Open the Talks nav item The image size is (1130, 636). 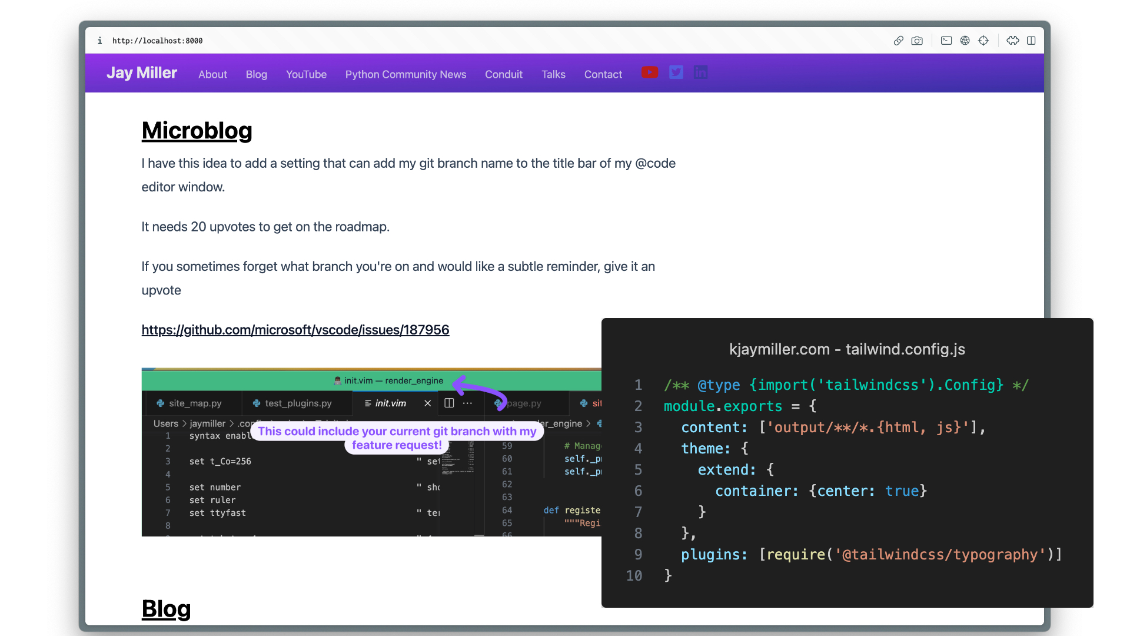click(553, 74)
